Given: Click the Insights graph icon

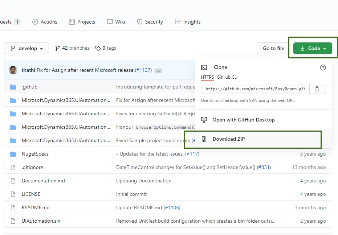Looking at the screenshot, I should (178, 22).
